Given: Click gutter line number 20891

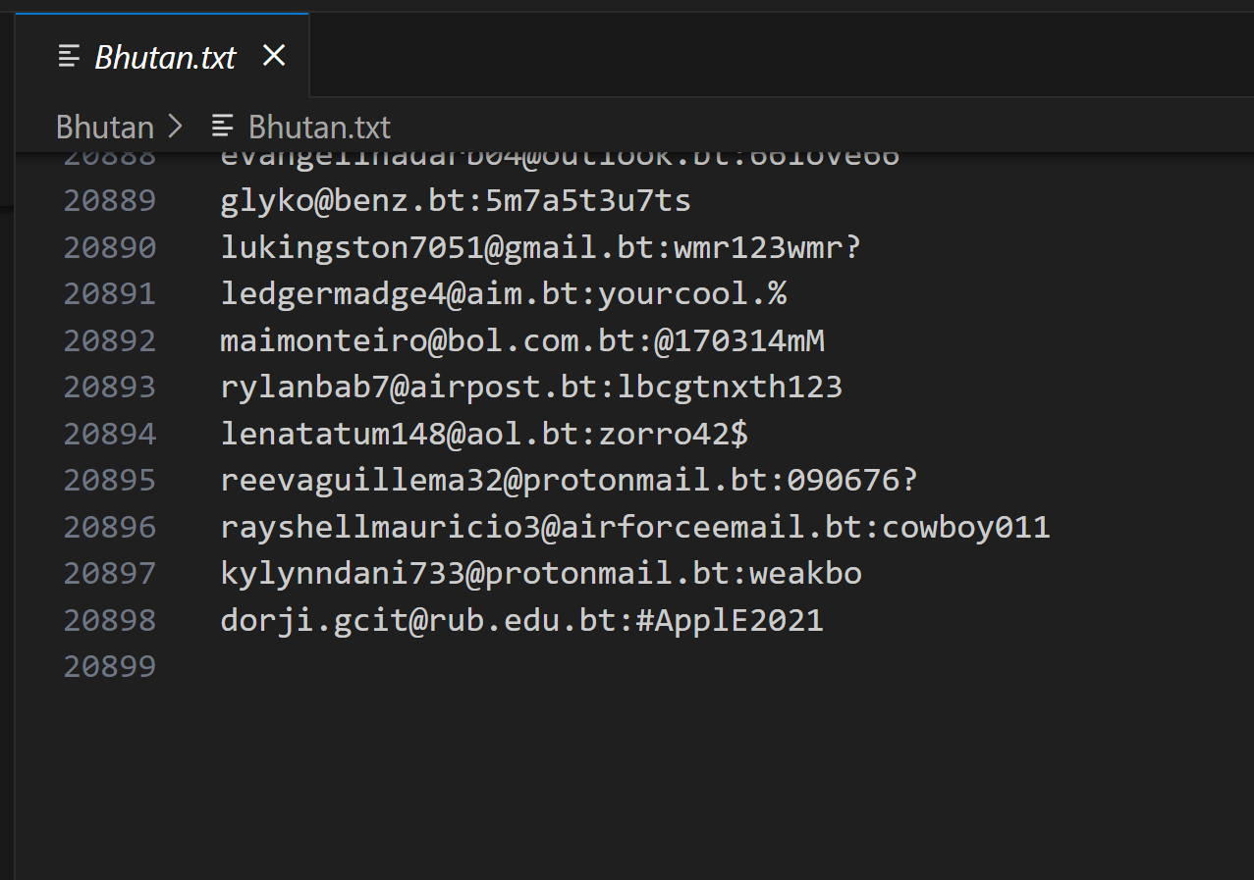Looking at the screenshot, I should (110, 293).
